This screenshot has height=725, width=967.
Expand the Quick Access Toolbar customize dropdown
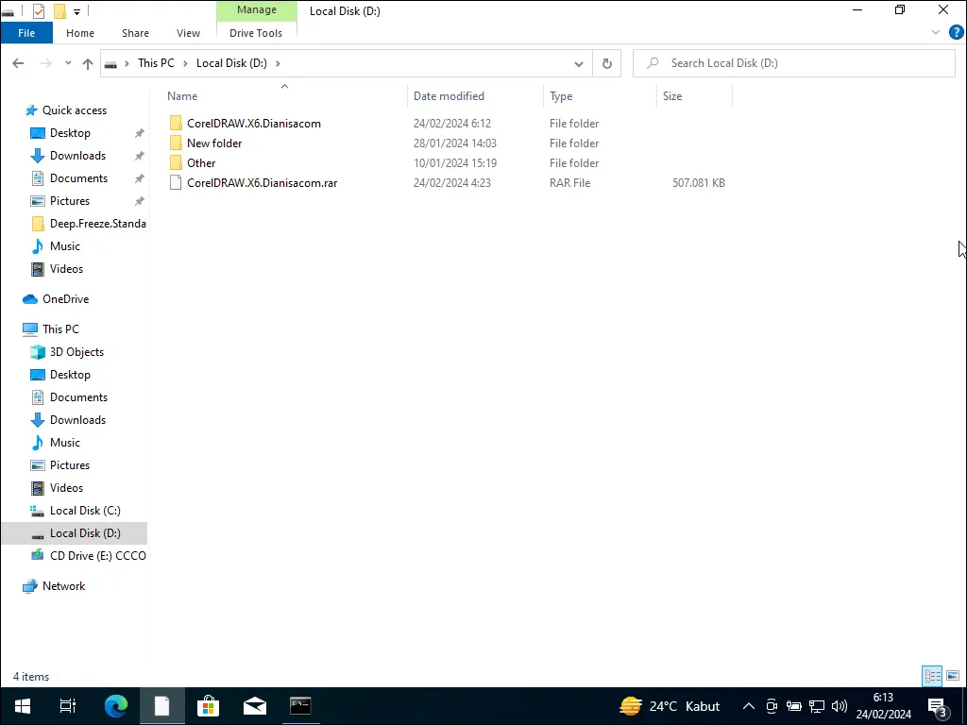tap(76, 9)
